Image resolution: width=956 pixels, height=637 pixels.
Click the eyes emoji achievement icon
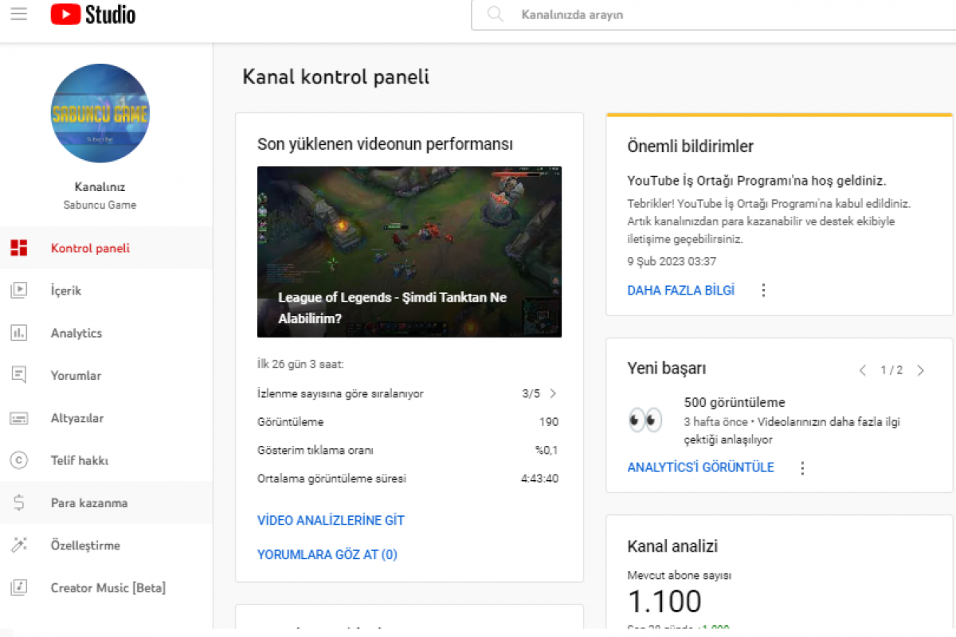pos(645,418)
